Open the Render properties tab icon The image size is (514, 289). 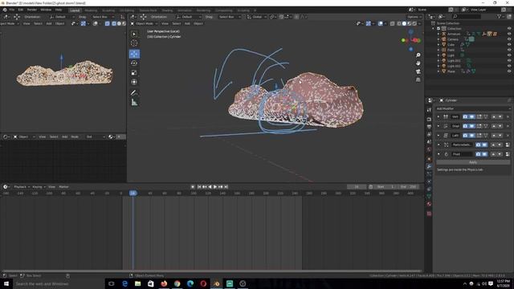pyautogui.click(x=429, y=119)
